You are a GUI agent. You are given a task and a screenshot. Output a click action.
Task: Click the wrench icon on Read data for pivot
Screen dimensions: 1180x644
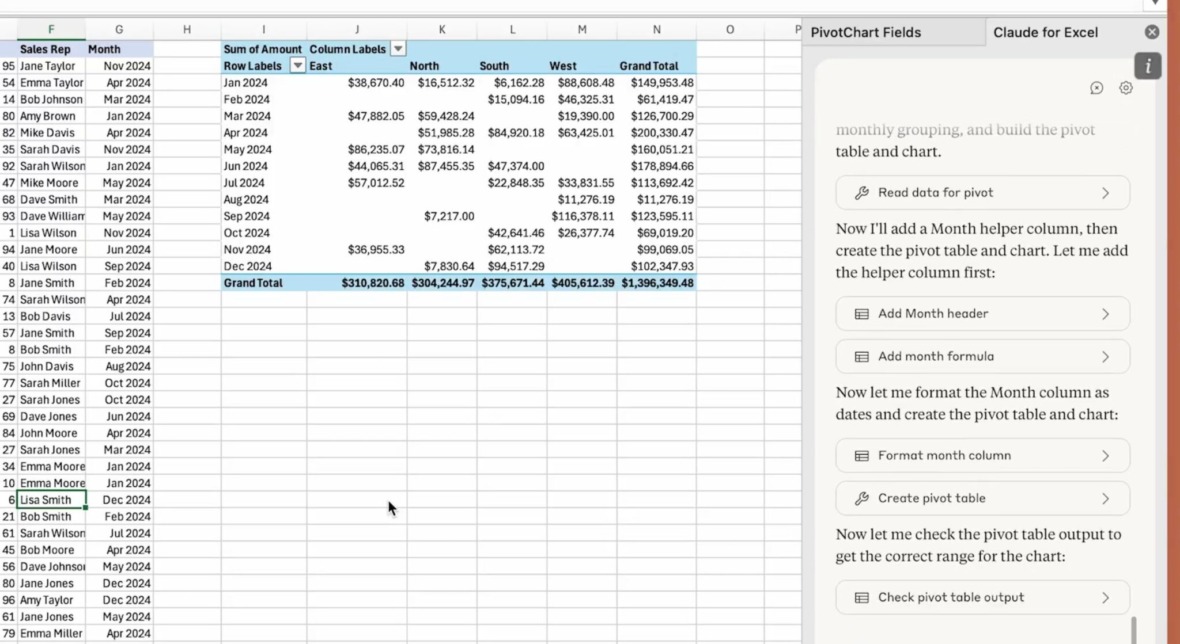862,193
